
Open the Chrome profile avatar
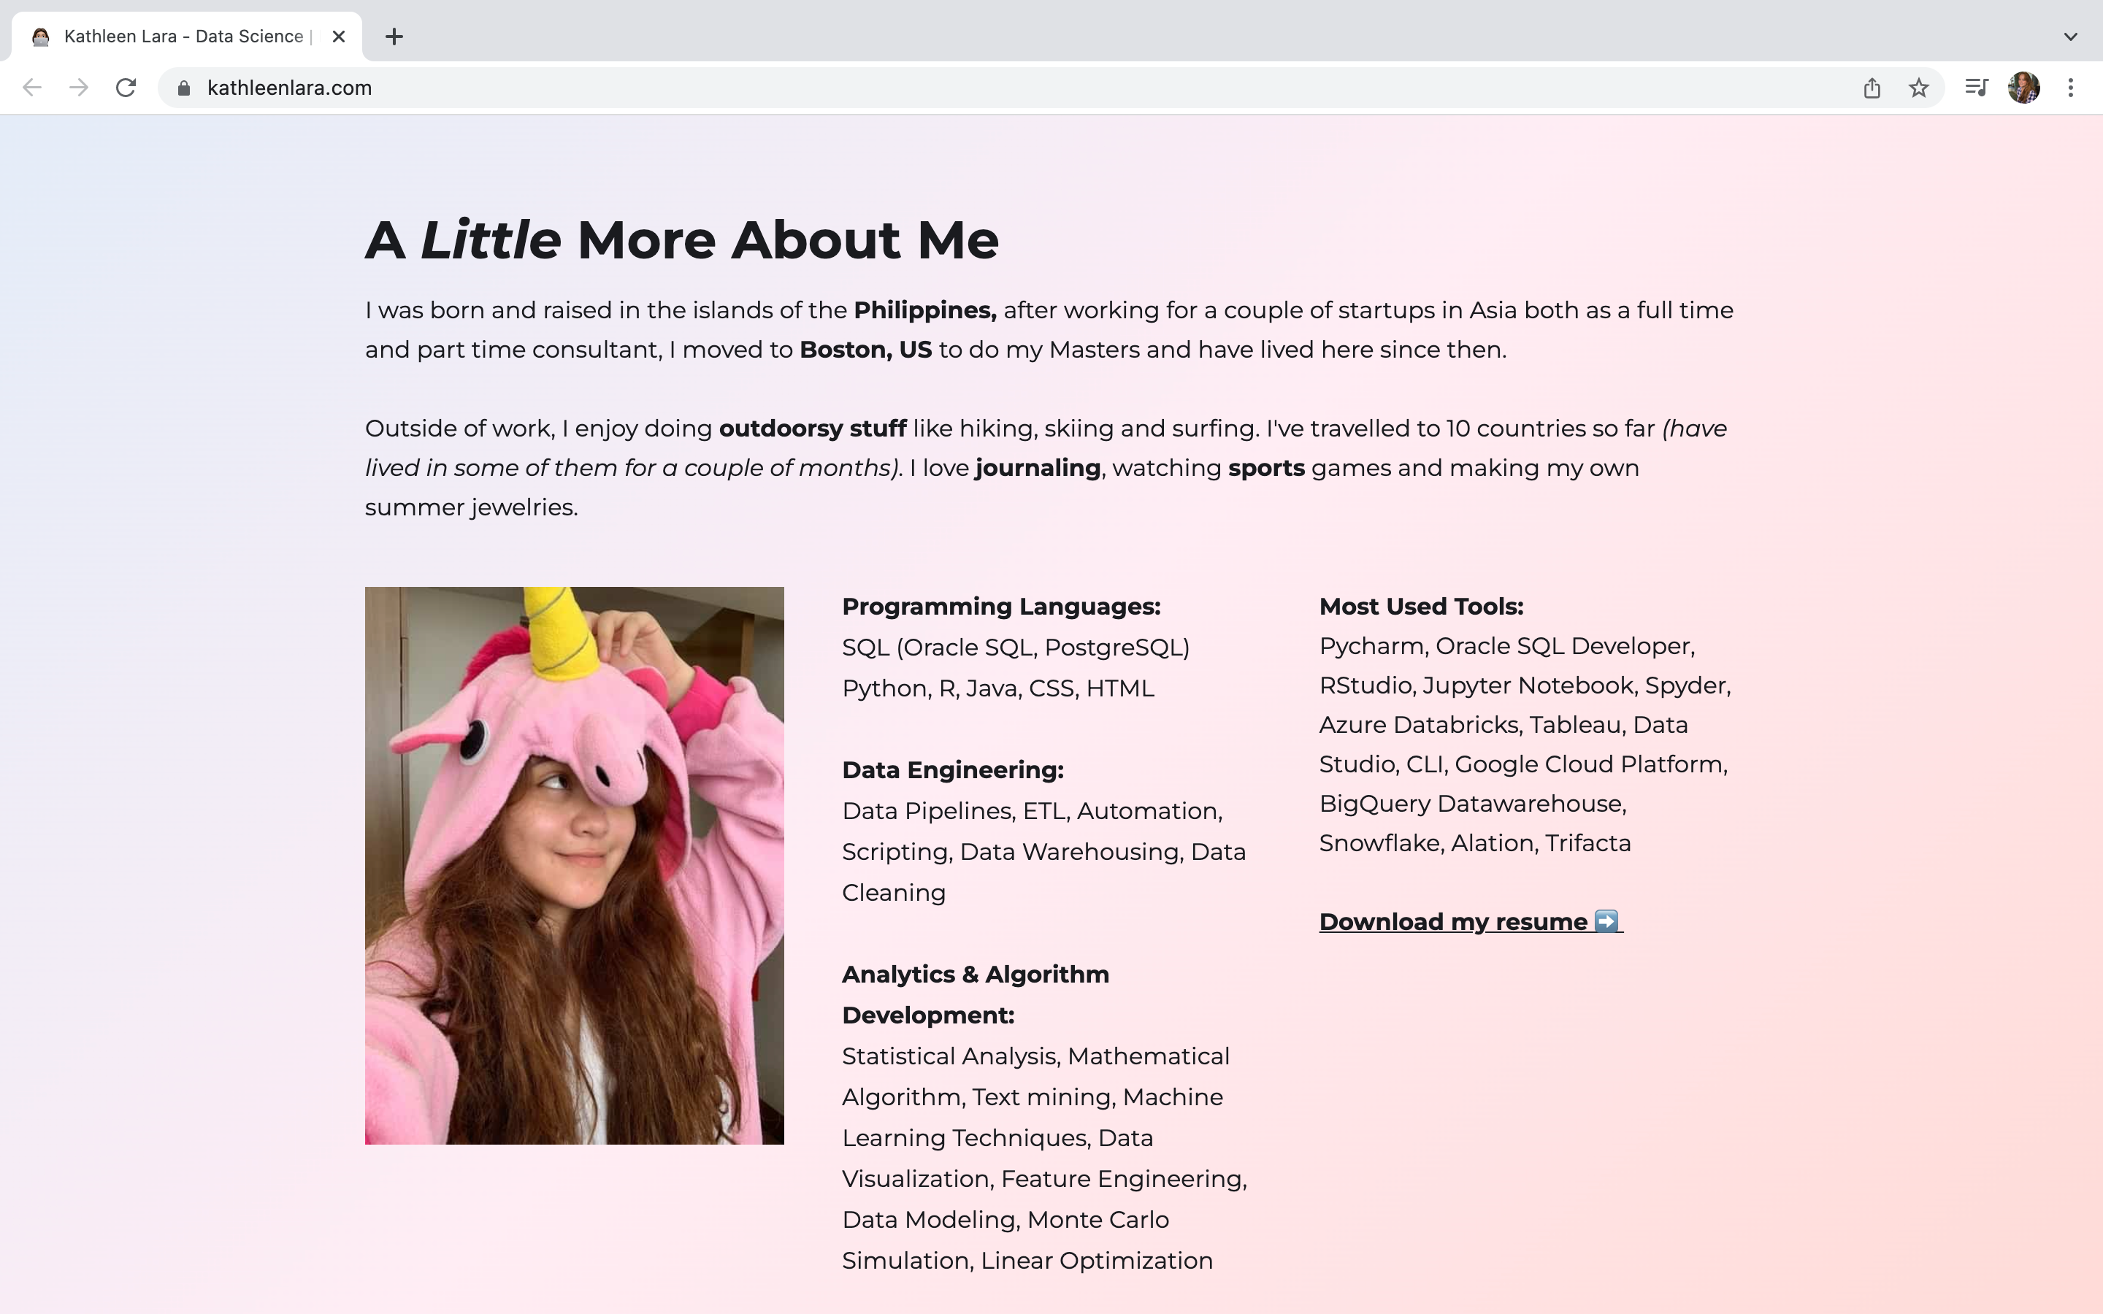click(2023, 88)
